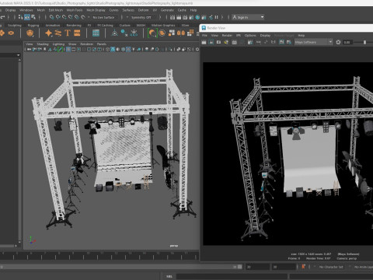373x280 pixels.
Task: Expand the left panel dropdown arrow
Action: click(18, 55)
